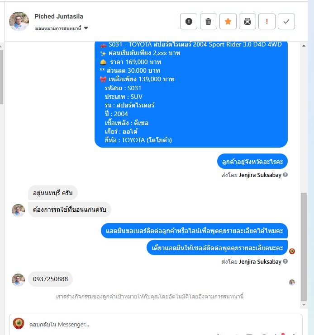
Task: Open Piched Juntasila contact name
Action: 59,16
